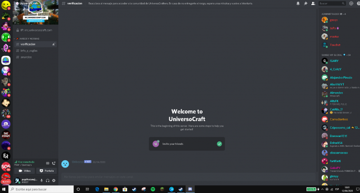Screen dimensions: 360x193
Task: Click NUEVO new mentions indicator
Action: click(6, 181)
